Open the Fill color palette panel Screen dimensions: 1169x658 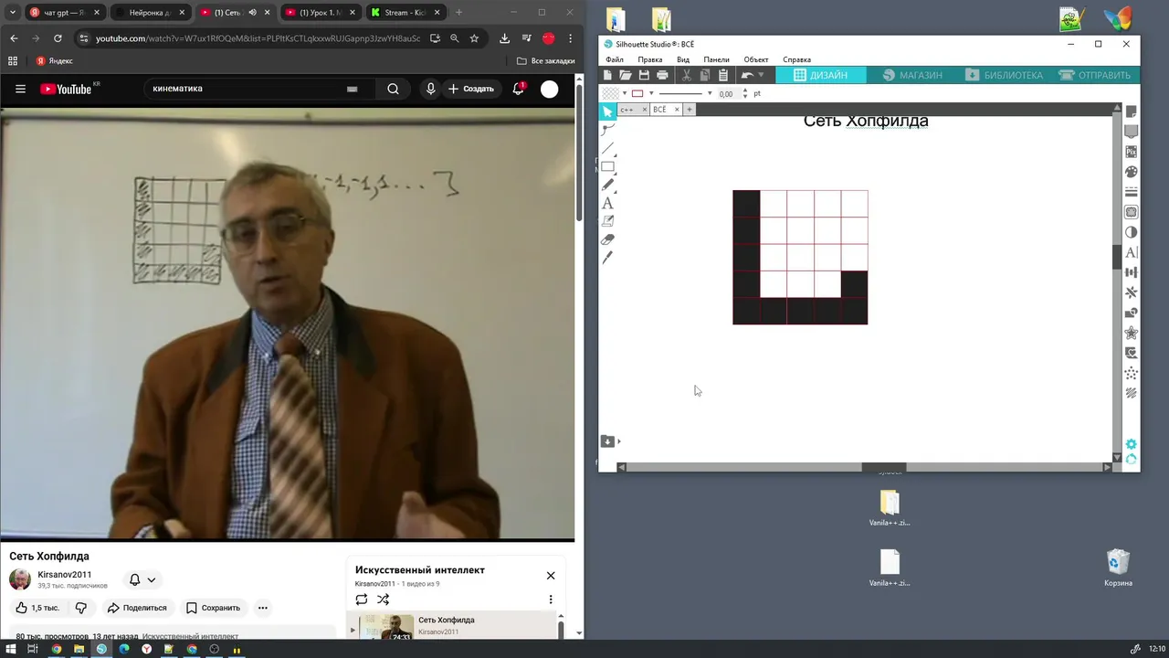click(x=1132, y=172)
